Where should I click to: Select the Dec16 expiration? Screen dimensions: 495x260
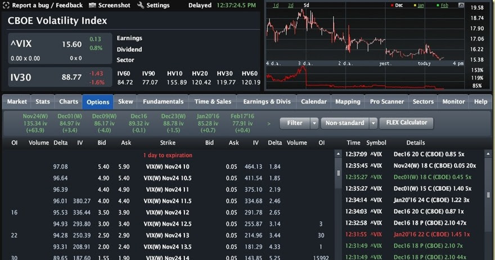tap(139, 123)
